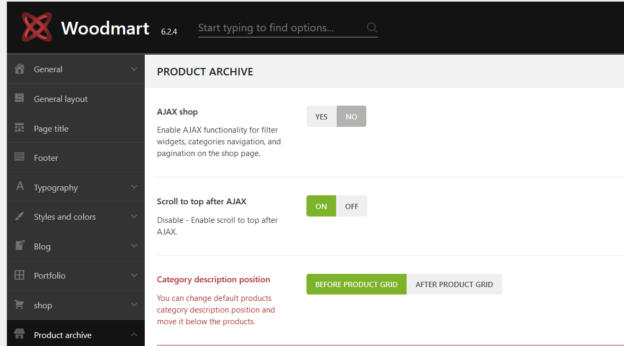This screenshot has width=624, height=346.
Task: Click the Woodmart logo icon
Action: (x=37, y=27)
